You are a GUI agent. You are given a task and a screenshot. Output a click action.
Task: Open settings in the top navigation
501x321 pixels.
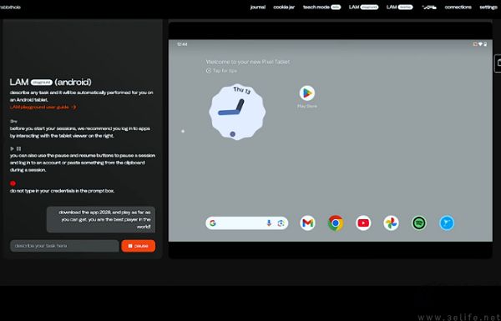(x=488, y=7)
